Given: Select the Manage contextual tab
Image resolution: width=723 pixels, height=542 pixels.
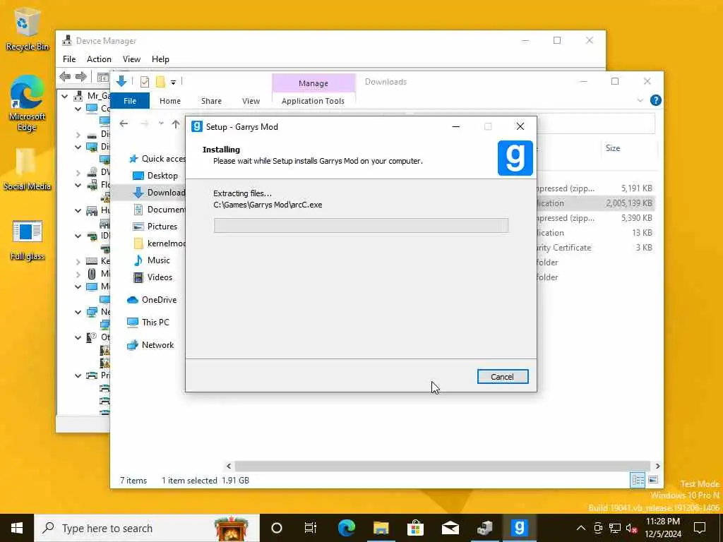Looking at the screenshot, I should (x=313, y=83).
